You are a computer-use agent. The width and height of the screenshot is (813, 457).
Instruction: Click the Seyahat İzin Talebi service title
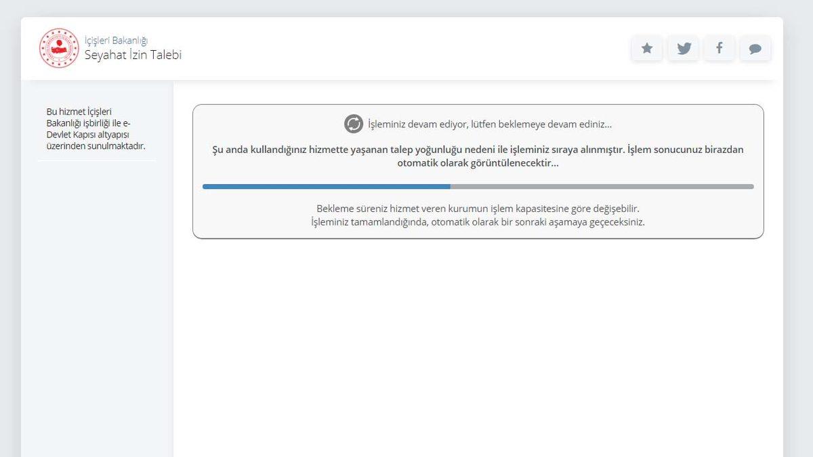(x=133, y=55)
